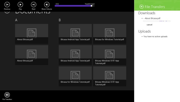Open the middle-row Bitcasa Windows 8-RT App Tutorial.pdf tile
180x102 pixels.
(x=110, y=55)
